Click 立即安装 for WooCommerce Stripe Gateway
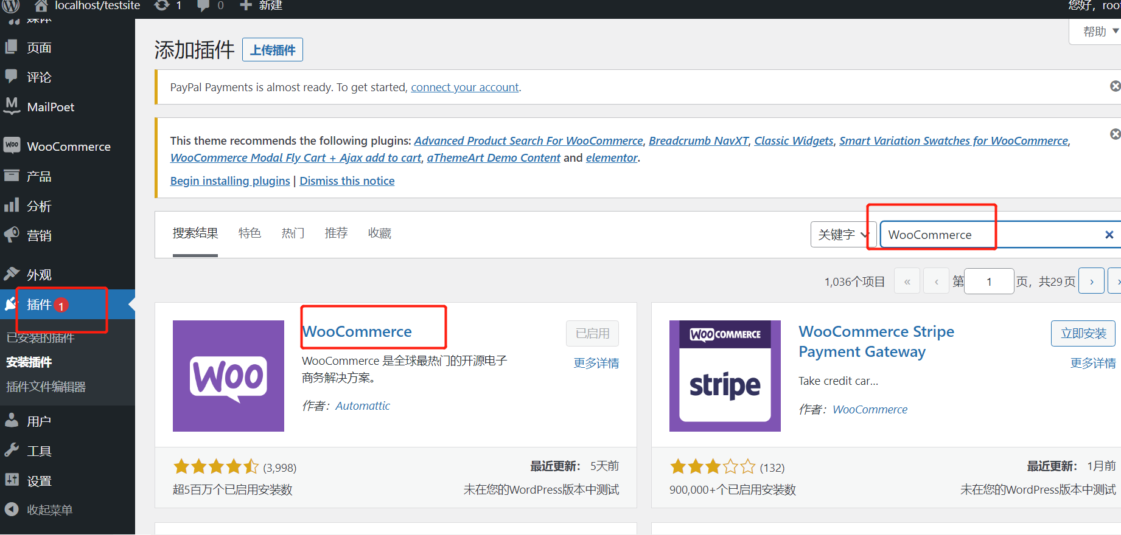The height and width of the screenshot is (535, 1121). coord(1083,334)
